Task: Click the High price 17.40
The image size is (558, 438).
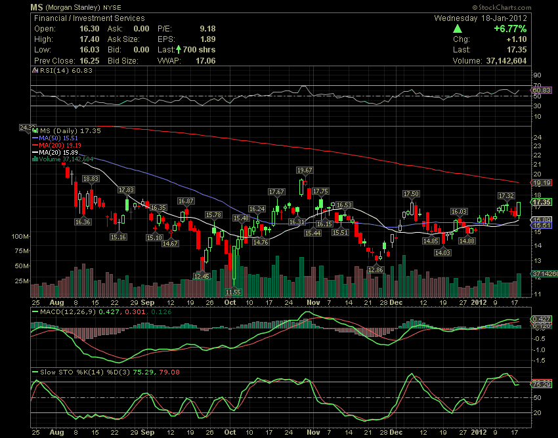Action: [89, 39]
